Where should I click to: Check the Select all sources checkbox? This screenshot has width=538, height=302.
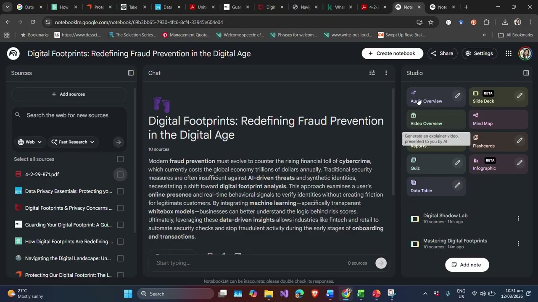[120, 159]
